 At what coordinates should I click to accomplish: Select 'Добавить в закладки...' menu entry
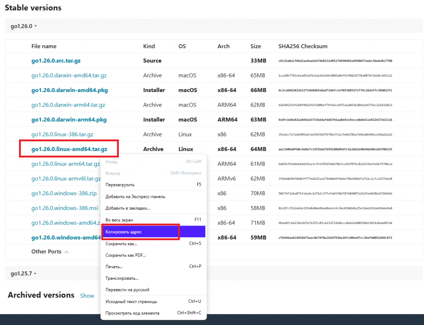coord(128,208)
